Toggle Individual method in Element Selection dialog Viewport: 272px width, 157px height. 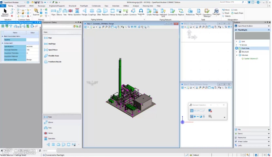pos(192,111)
